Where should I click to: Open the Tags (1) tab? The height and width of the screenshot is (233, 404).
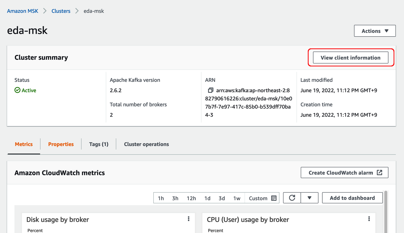[x=99, y=144]
